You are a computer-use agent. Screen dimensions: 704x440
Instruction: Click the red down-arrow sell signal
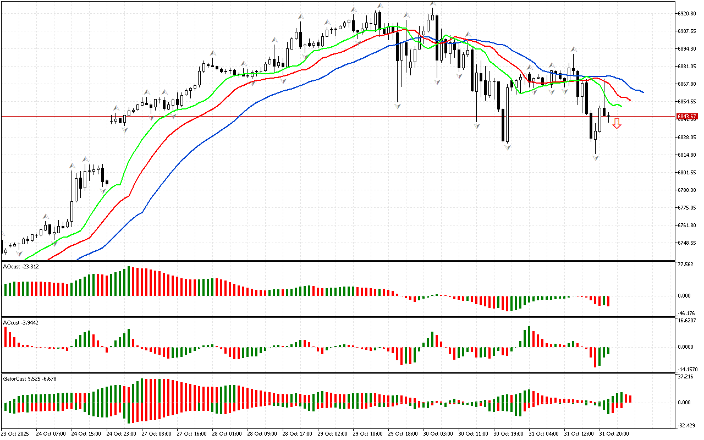[x=617, y=124]
